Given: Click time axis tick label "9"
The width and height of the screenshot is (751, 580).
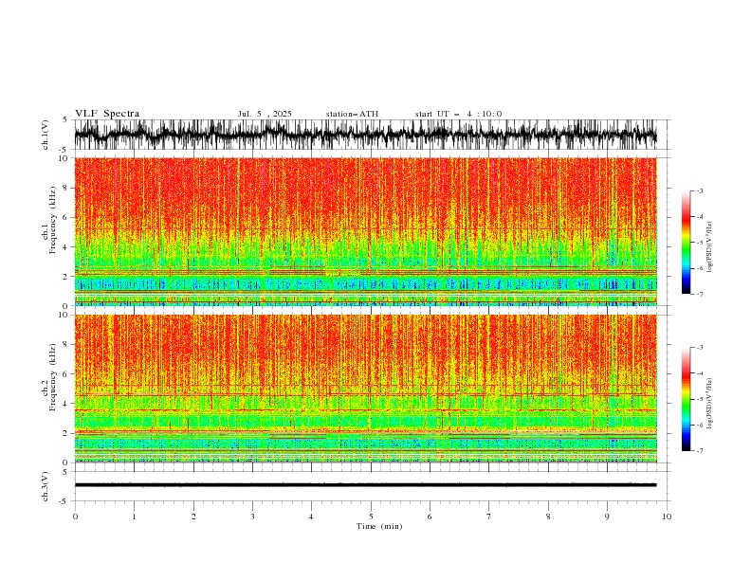Looking at the screenshot, I should (607, 517).
